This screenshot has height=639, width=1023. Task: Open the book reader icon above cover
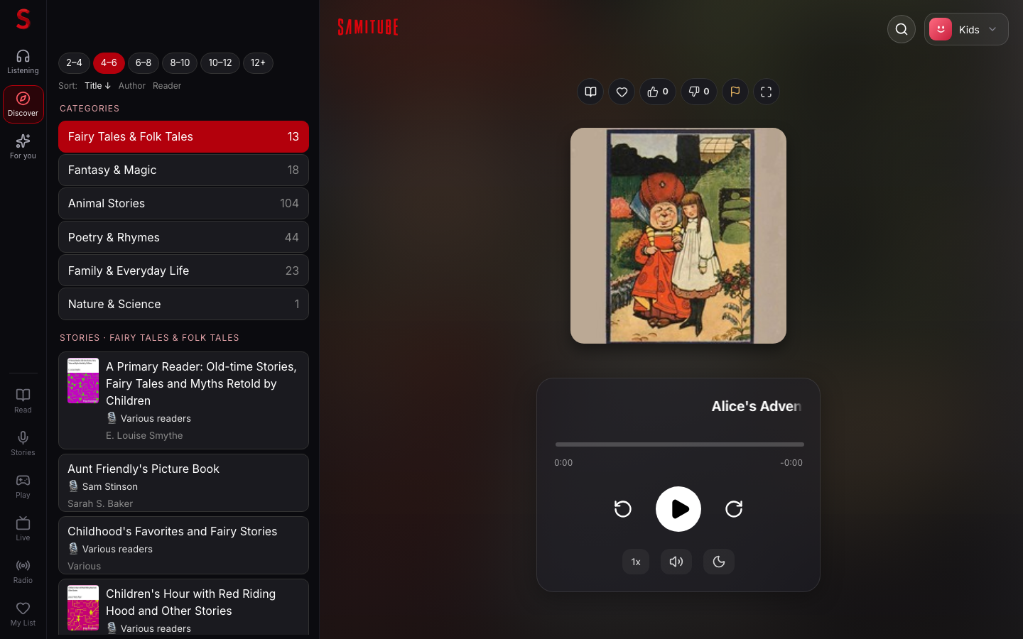pyautogui.click(x=590, y=92)
